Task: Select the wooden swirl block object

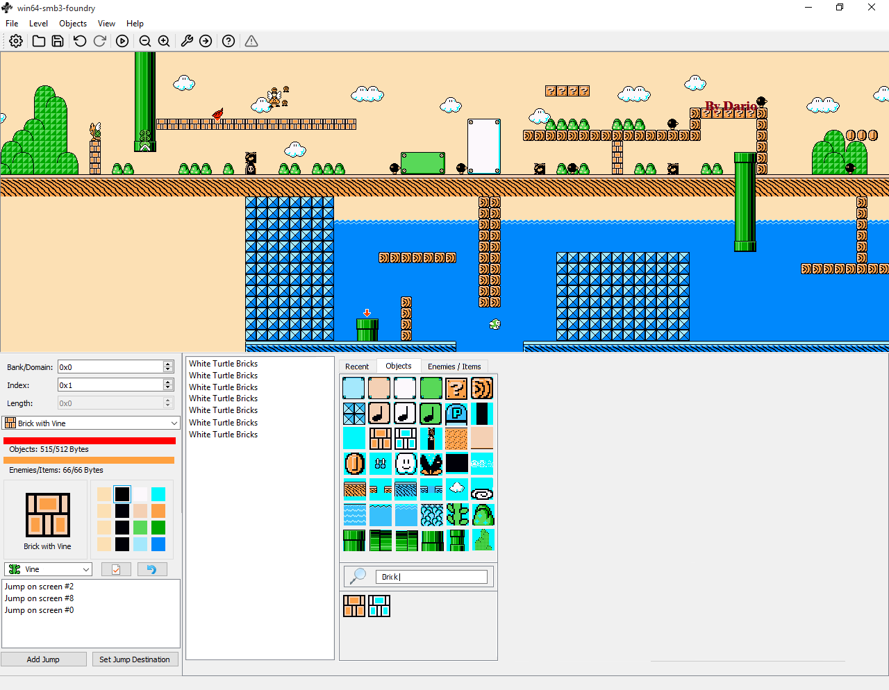Action: 482,388
